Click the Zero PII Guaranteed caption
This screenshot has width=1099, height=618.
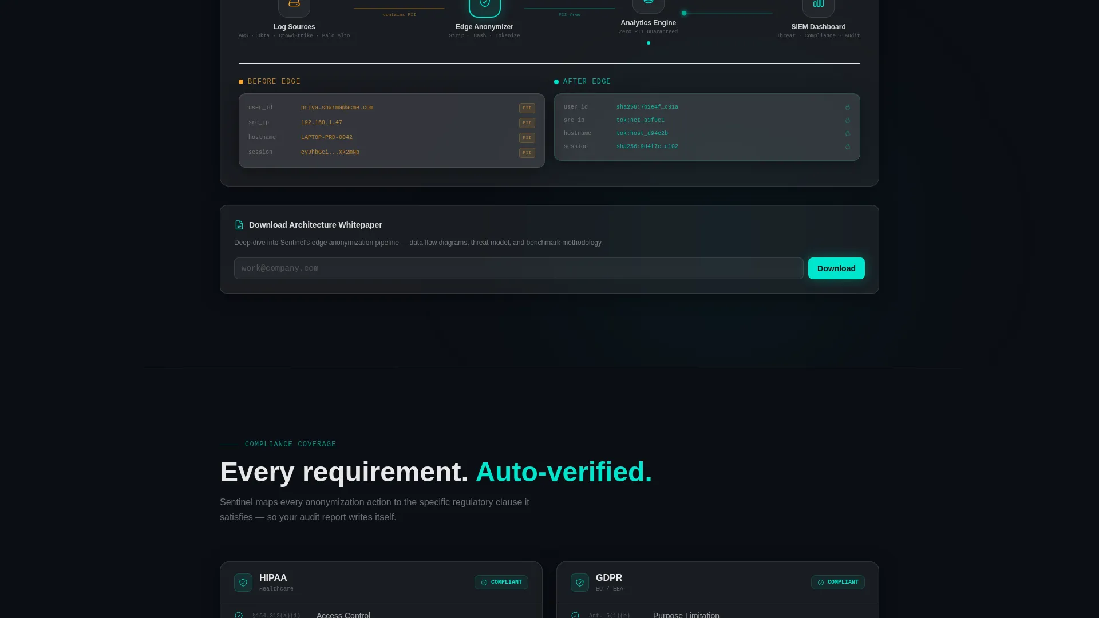[649, 32]
